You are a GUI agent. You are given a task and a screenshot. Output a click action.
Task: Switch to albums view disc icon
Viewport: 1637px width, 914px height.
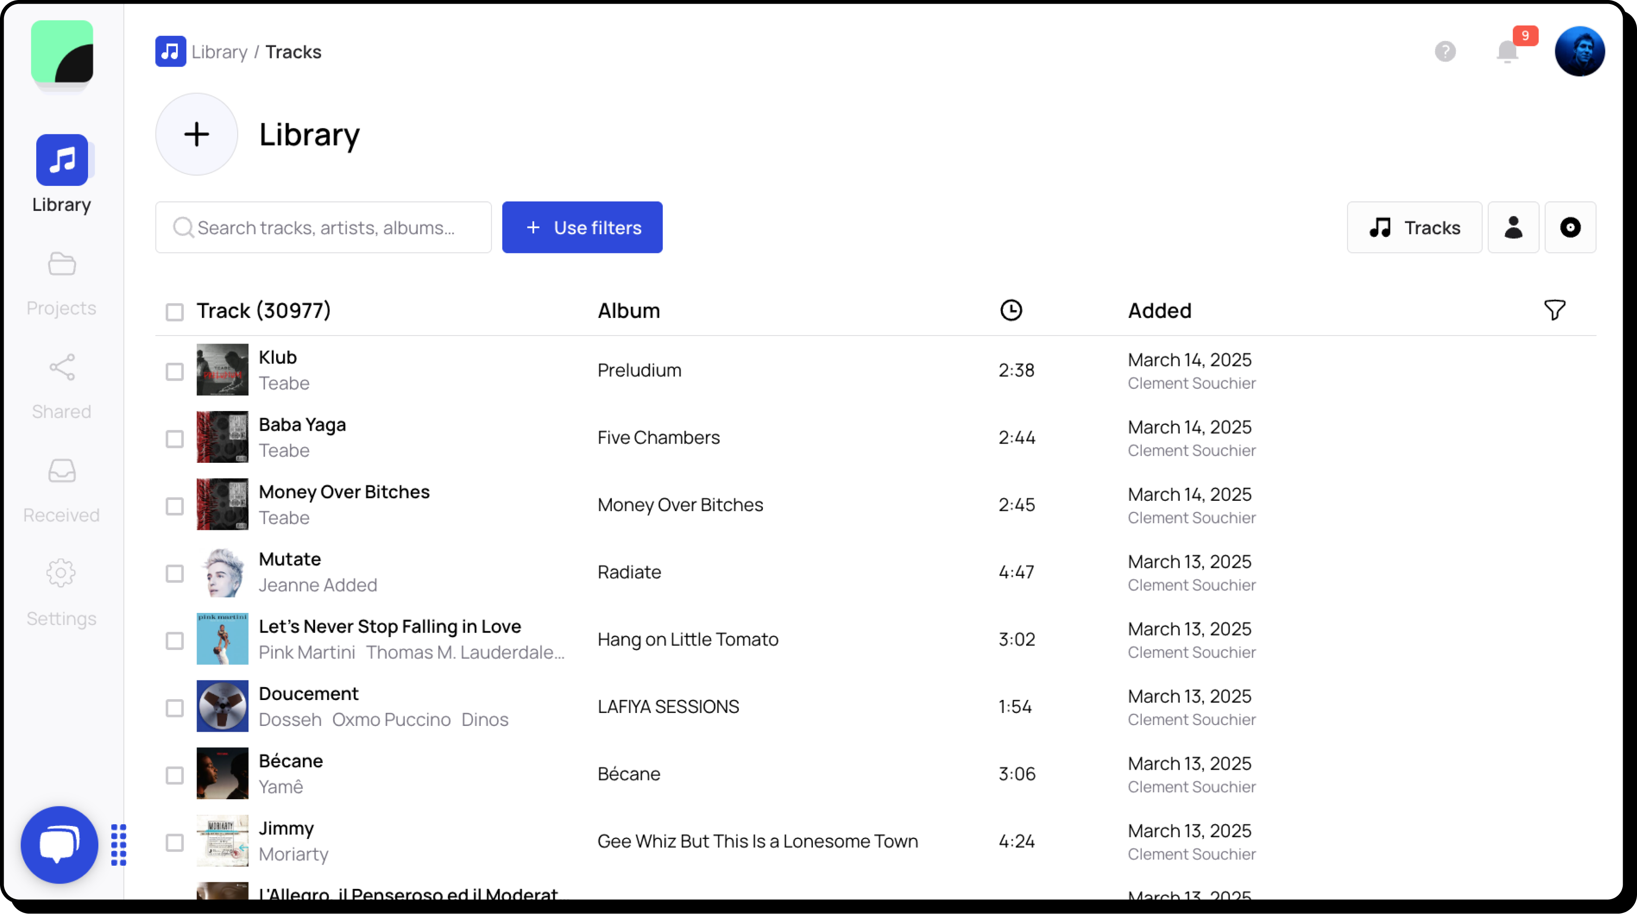(x=1570, y=227)
